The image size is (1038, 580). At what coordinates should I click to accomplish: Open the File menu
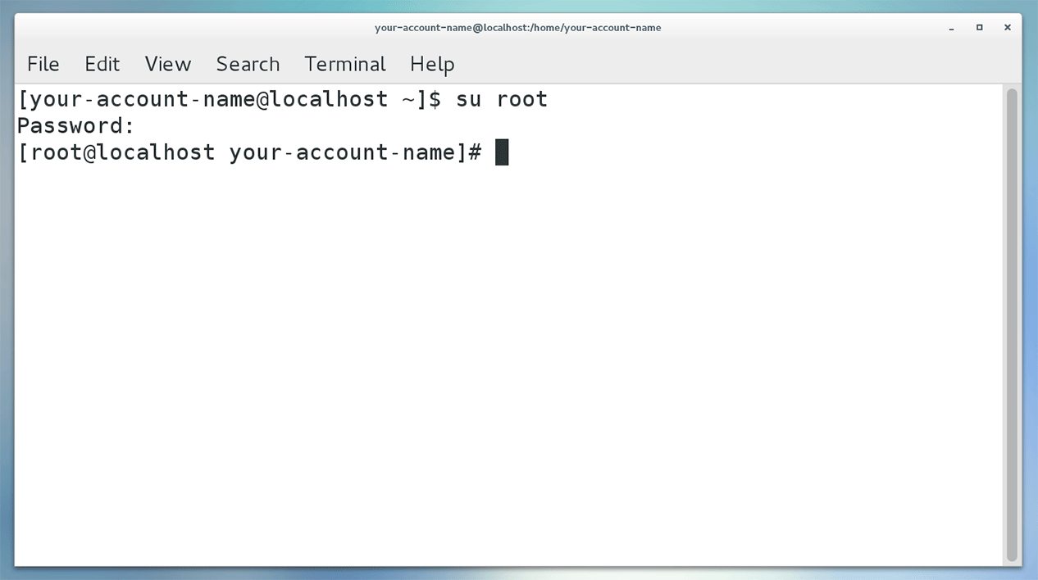click(43, 64)
